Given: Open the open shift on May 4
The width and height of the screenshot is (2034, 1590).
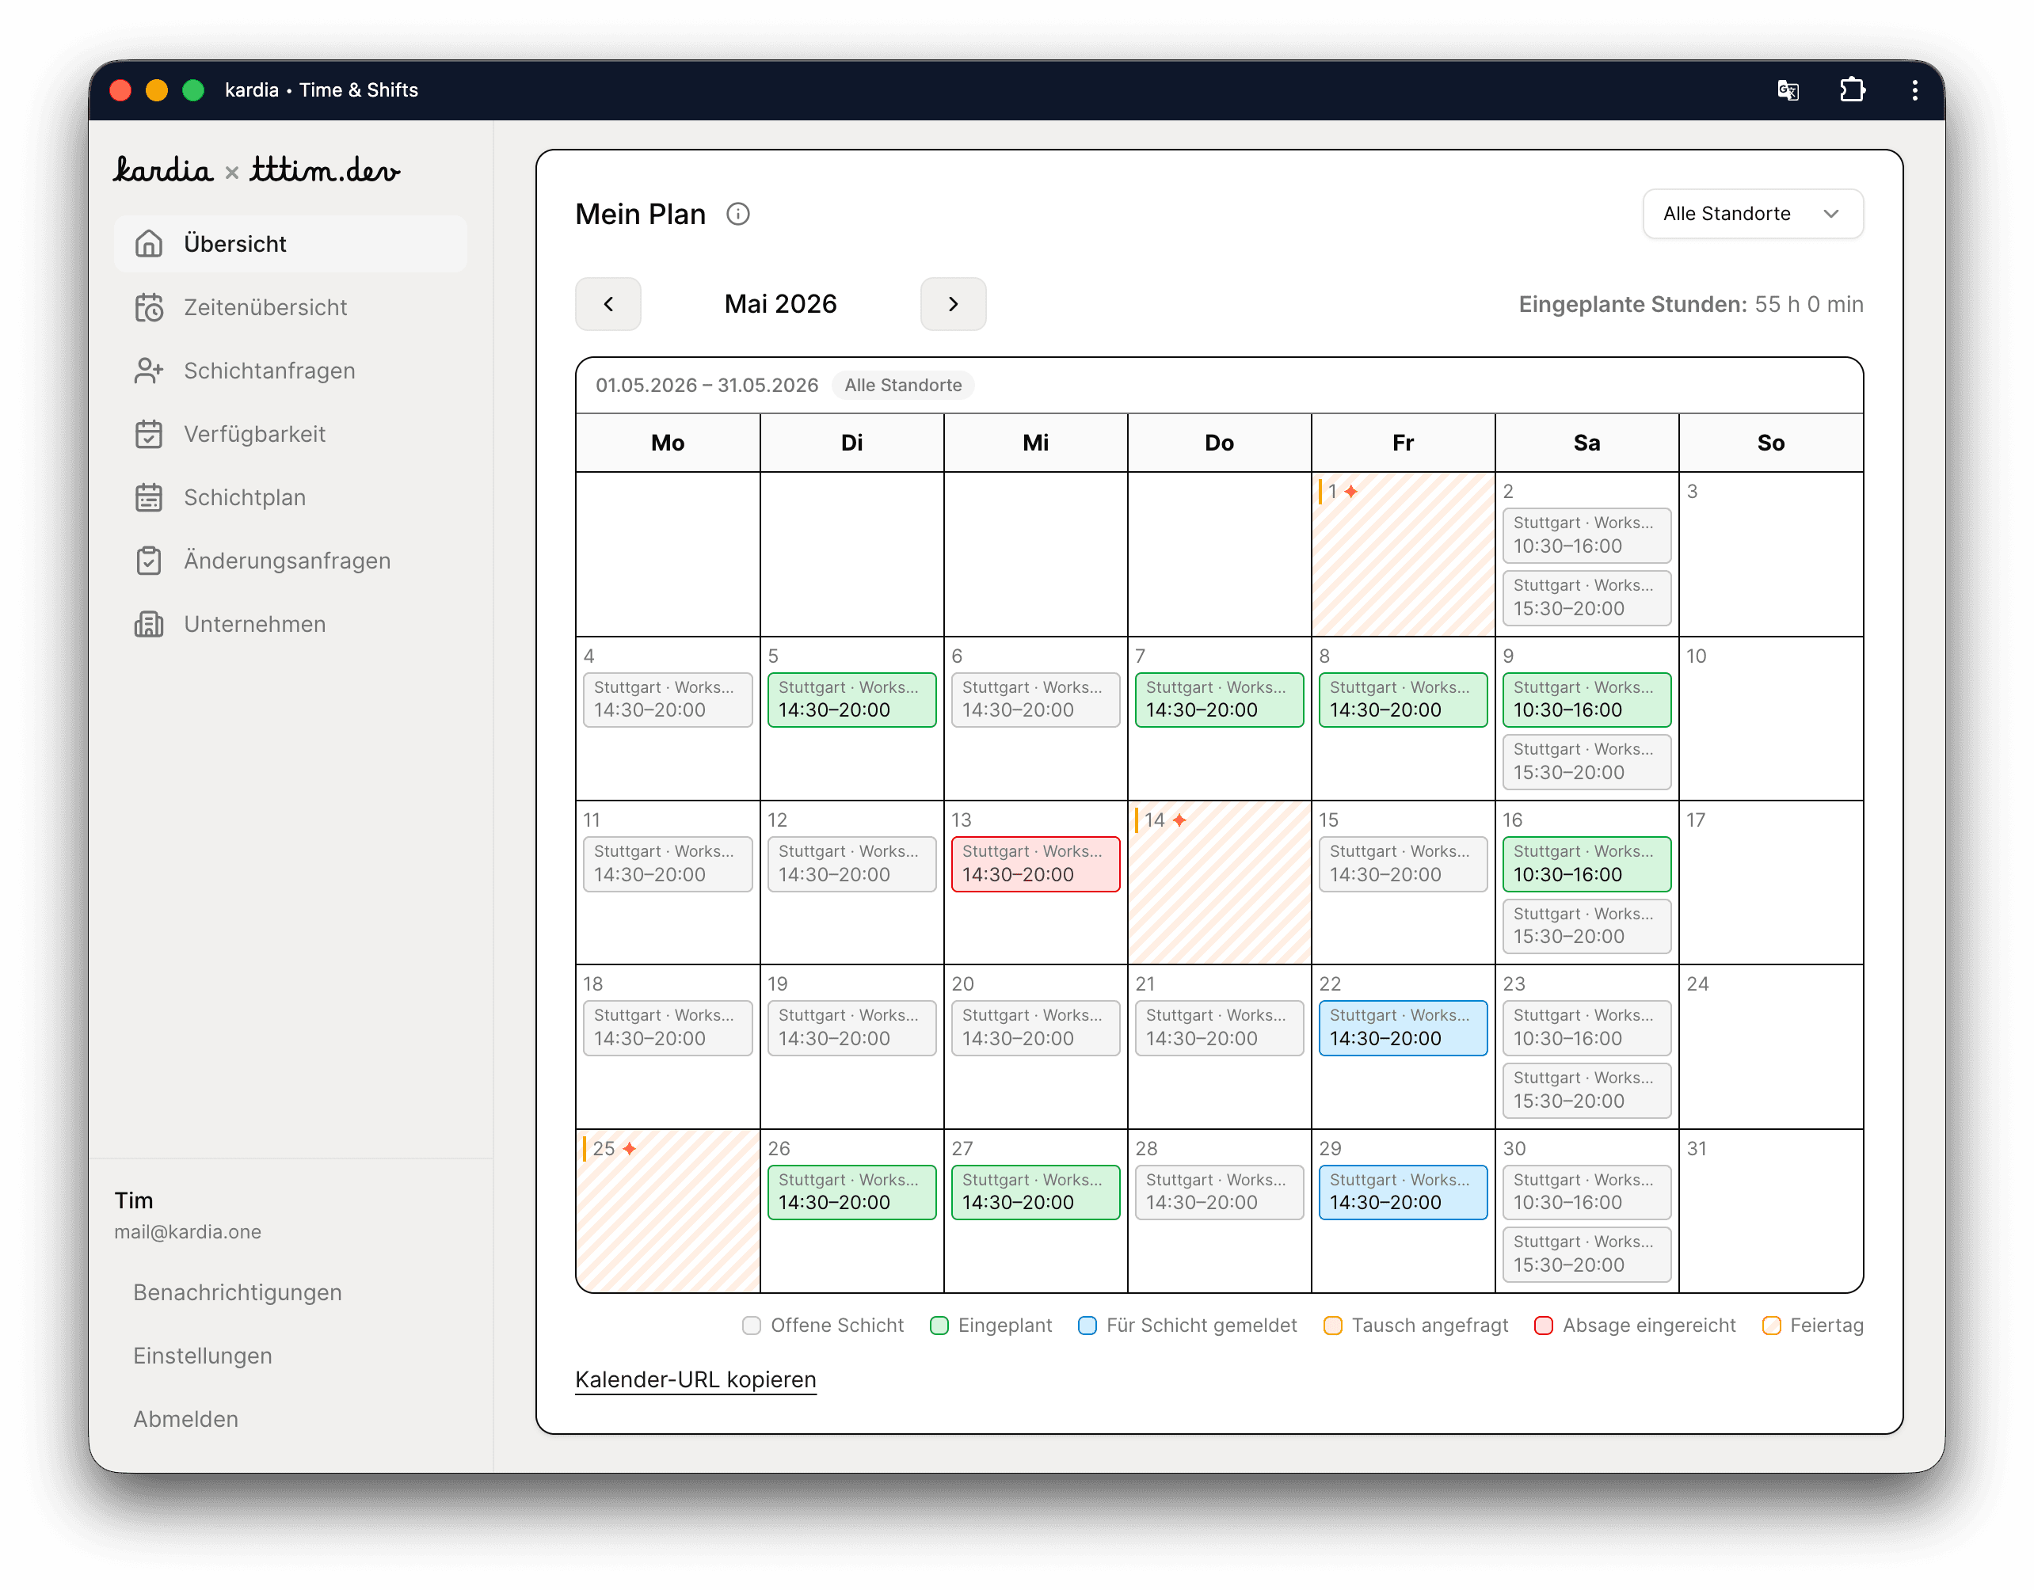Looking at the screenshot, I should click(668, 699).
